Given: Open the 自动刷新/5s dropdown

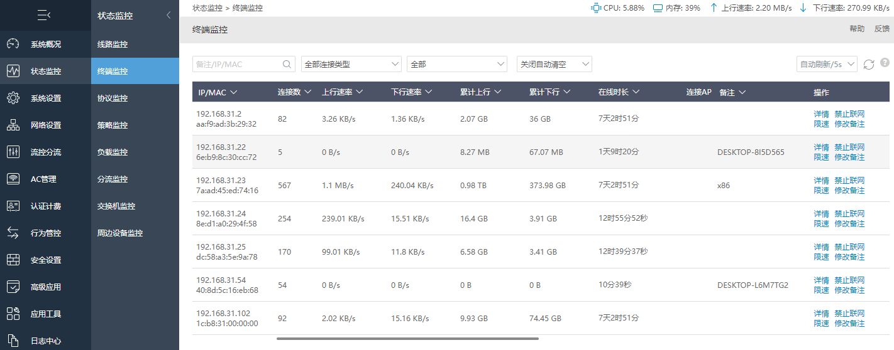Looking at the screenshot, I should (827, 64).
